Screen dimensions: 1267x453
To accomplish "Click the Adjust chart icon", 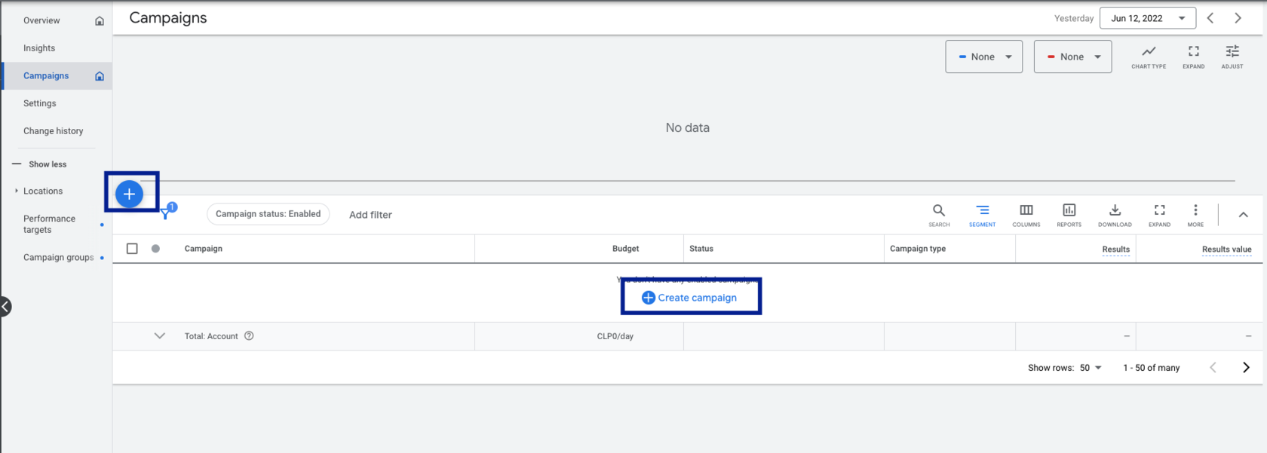I will coord(1232,56).
